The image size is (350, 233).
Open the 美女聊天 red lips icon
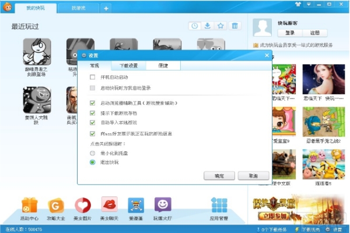[x=109, y=204]
